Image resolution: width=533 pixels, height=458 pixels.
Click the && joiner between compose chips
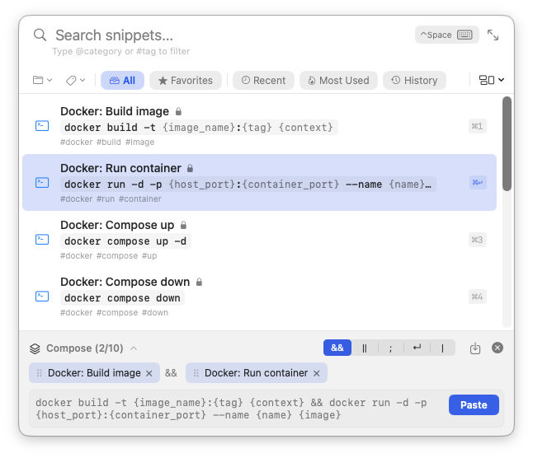tap(171, 373)
